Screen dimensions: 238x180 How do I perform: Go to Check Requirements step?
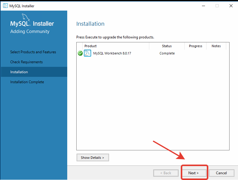tap(26, 62)
